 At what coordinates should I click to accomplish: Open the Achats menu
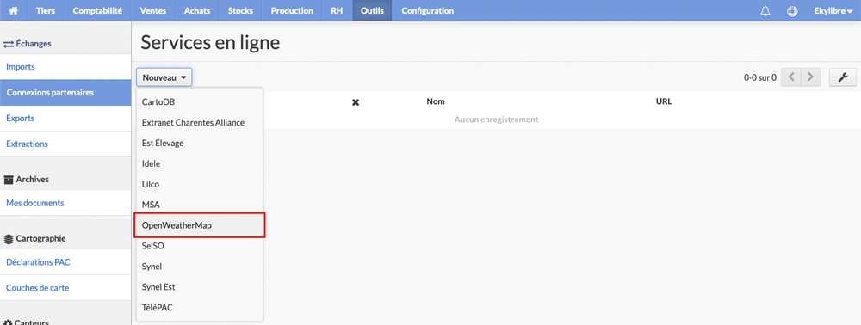[196, 10]
